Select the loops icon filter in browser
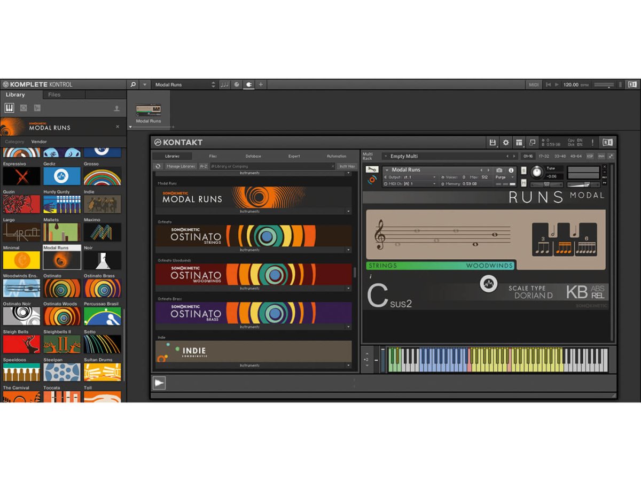The width and height of the screenshot is (641, 481). click(x=24, y=108)
